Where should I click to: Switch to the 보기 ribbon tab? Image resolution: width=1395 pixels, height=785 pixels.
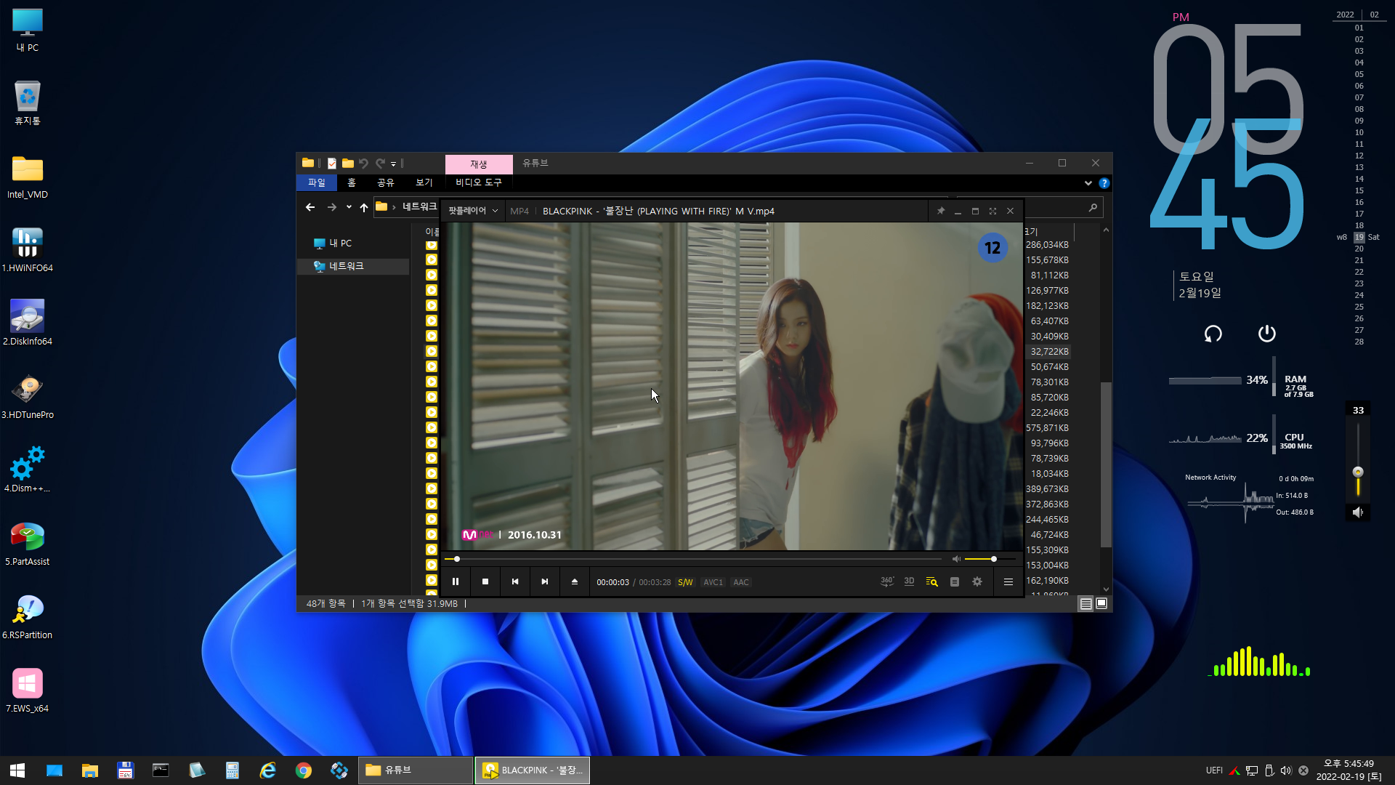pos(424,182)
